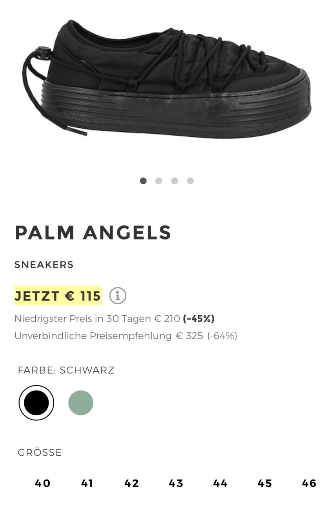Click the Unverbindliche Preisempfehlung line
The height and width of the screenshot is (505, 333).
(x=126, y=336)
